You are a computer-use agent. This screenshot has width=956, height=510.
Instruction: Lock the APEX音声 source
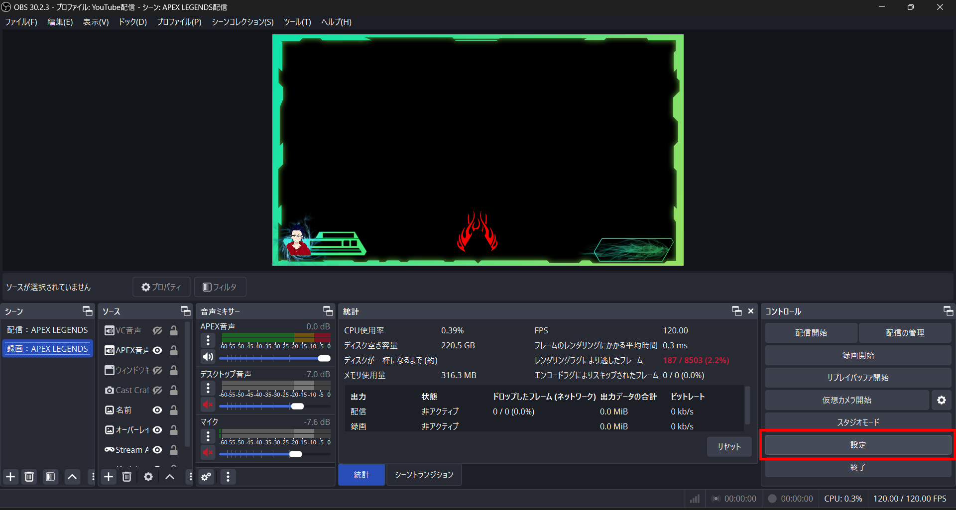click(x=173, y=350)
